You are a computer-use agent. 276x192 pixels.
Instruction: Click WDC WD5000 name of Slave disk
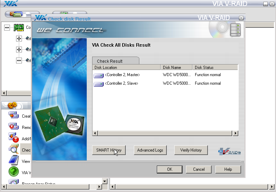coord(177,83)
